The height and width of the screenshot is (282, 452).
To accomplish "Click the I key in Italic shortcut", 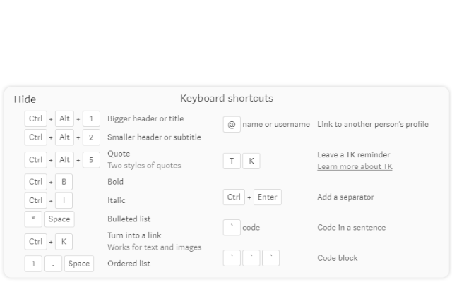I will tap(63, 200).
